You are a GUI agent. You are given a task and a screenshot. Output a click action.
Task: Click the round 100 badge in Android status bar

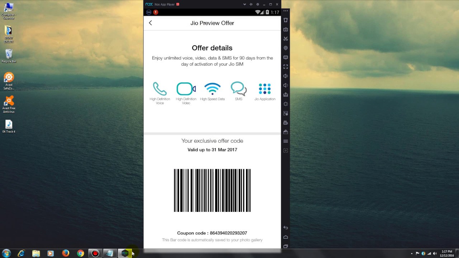tap(149, 12)
